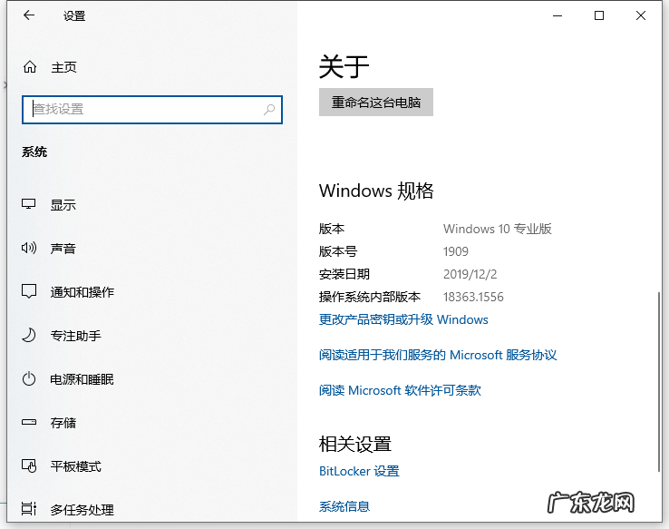
Task: Click the 安装日期 label
Action: (x=344, y=274)
